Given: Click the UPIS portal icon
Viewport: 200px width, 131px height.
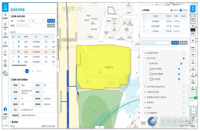Looking at the screenshot, I should point(5,73).
